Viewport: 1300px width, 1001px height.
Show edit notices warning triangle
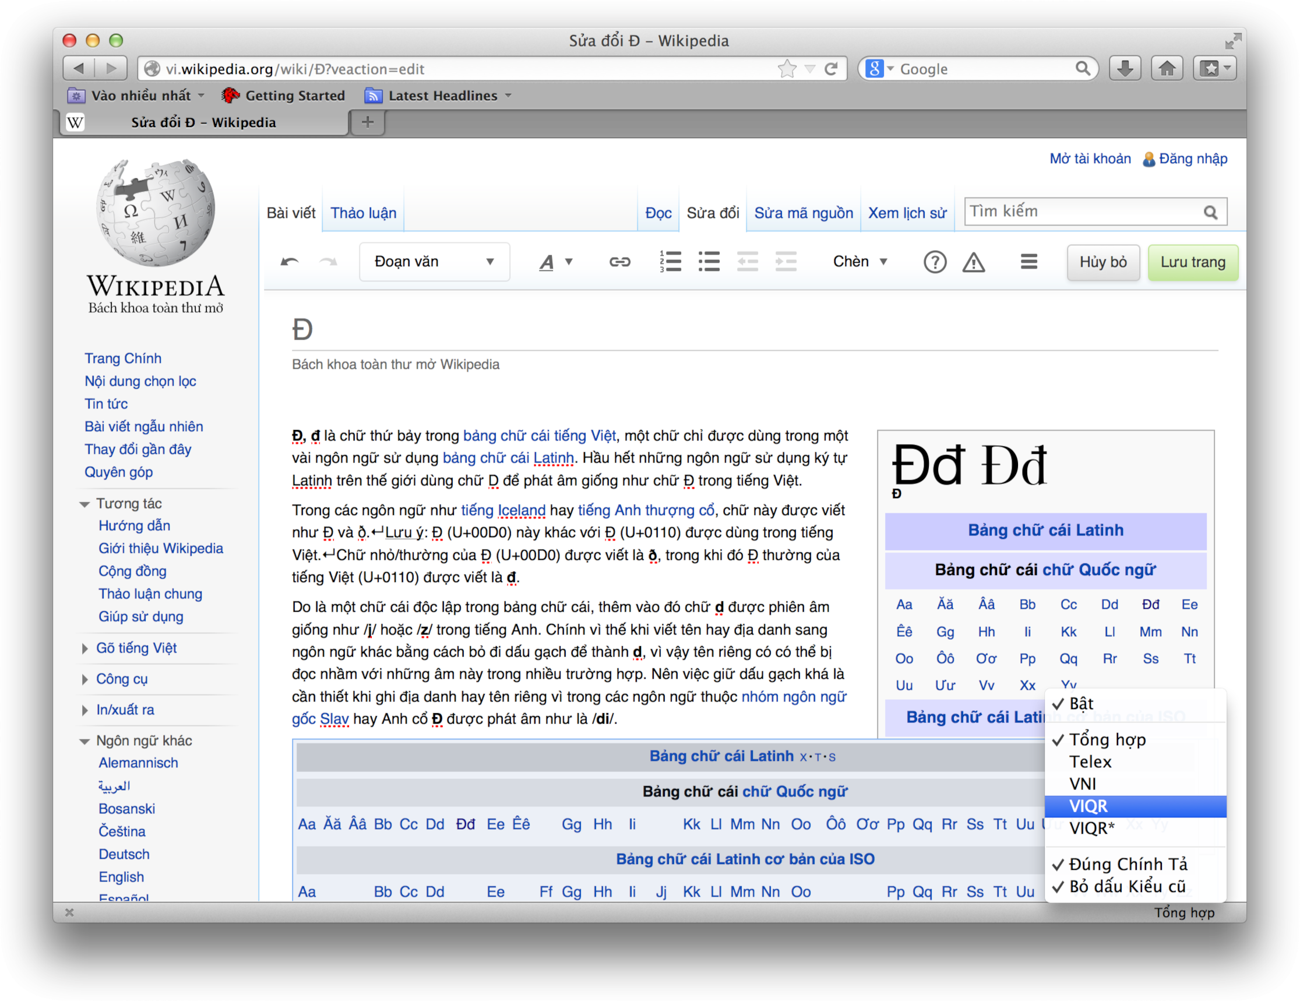[973, 262]
